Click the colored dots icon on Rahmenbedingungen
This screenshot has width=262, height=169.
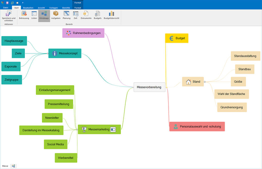69,33
